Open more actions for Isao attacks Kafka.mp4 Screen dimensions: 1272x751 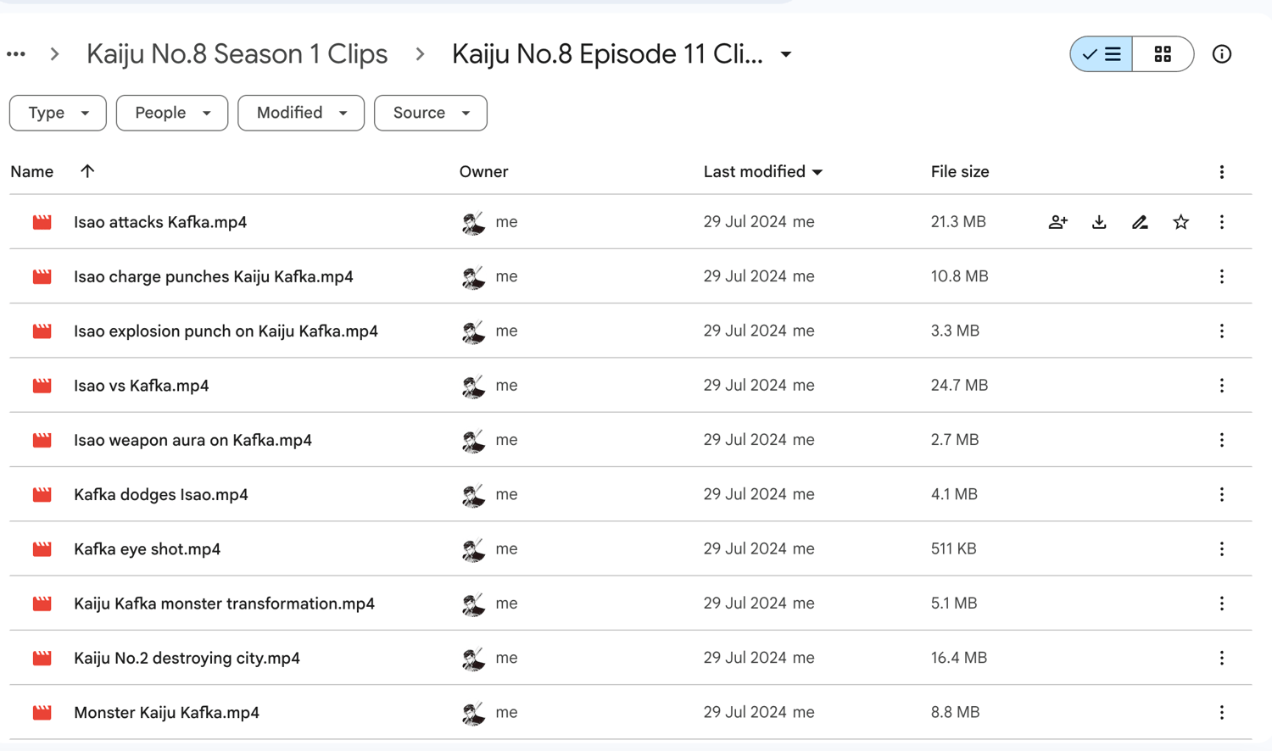click(1222, 222)
